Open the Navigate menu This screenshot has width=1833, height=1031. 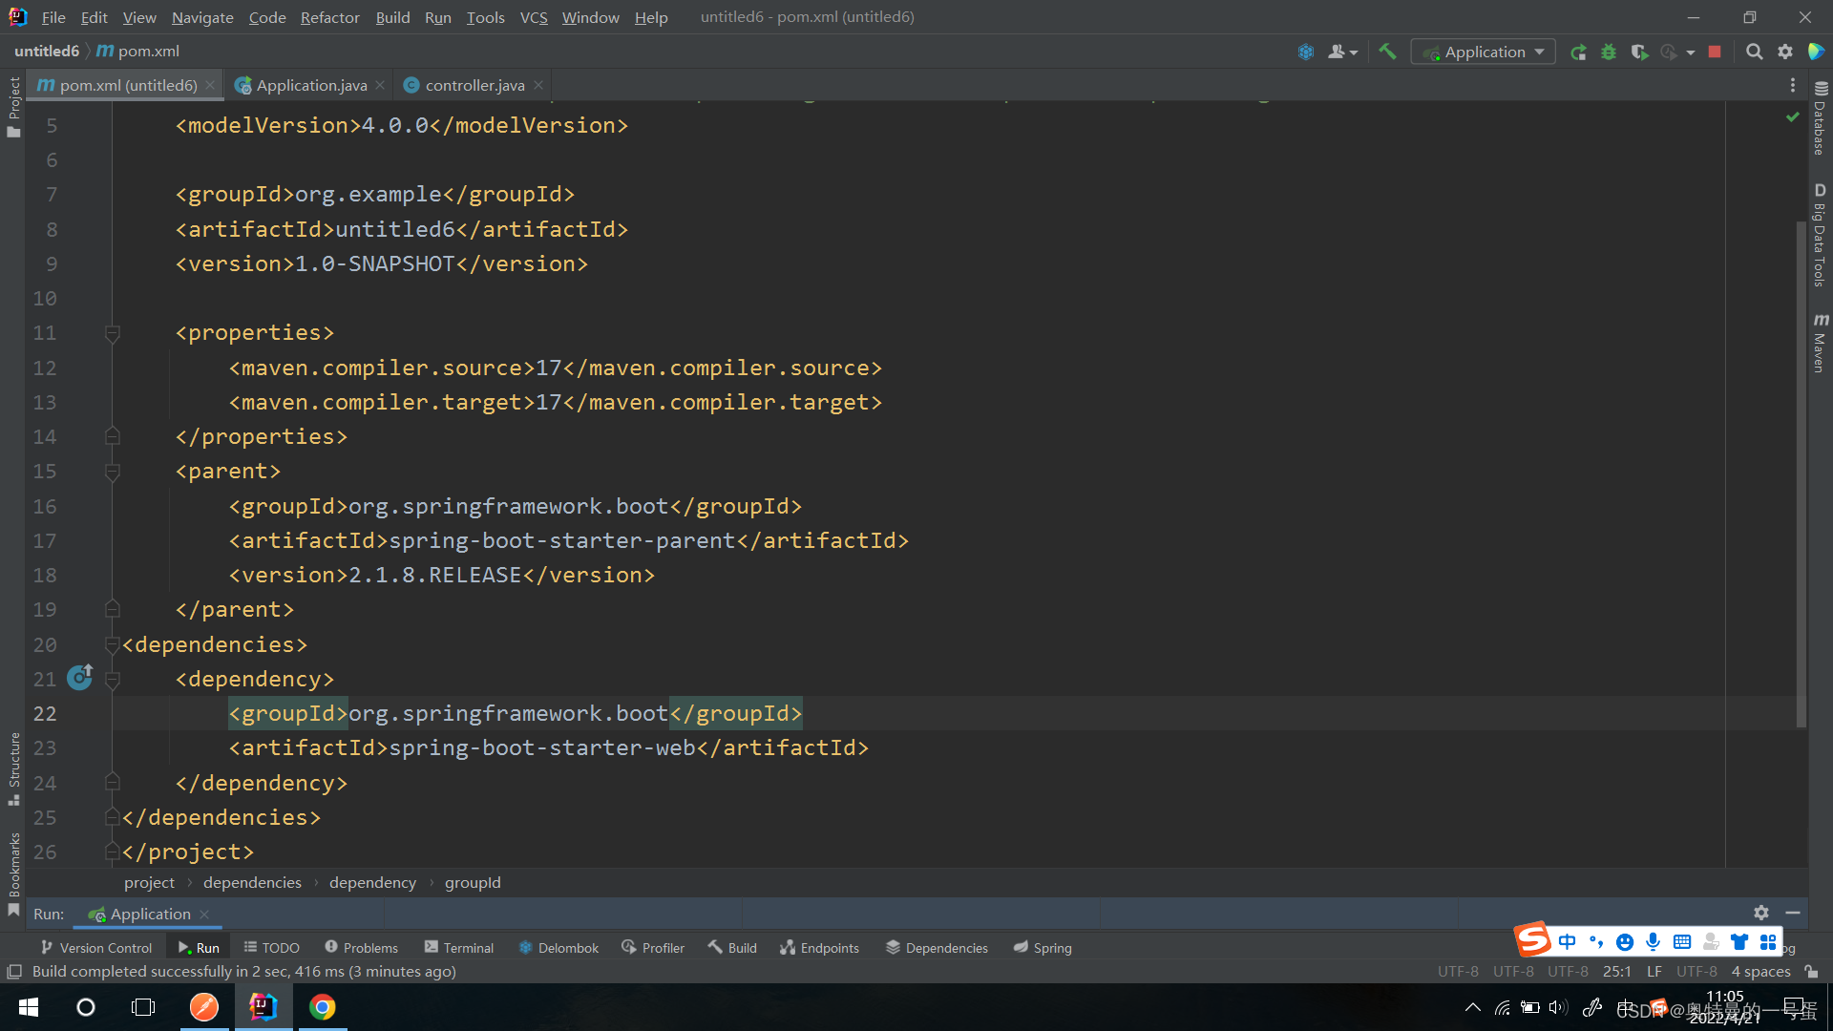click(202, 17)
